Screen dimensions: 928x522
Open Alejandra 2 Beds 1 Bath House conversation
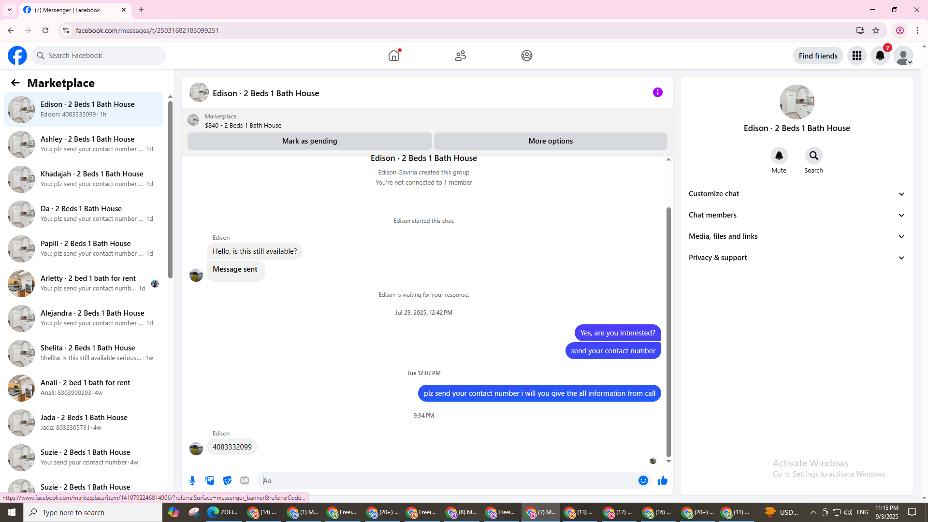[x=83, y=318]
